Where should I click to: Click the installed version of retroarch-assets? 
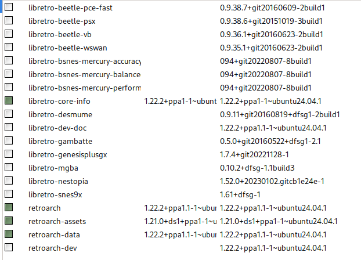click(x=180, y=221)
